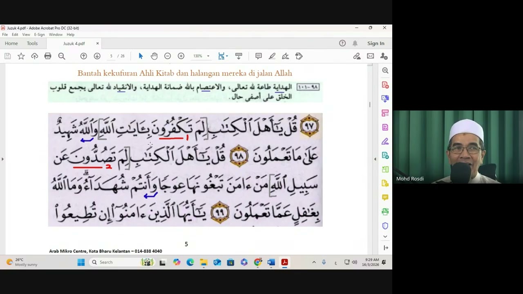Open the Protect shield tool in right pane
This screenshot has width=523, height=294.
click(385, 226)
